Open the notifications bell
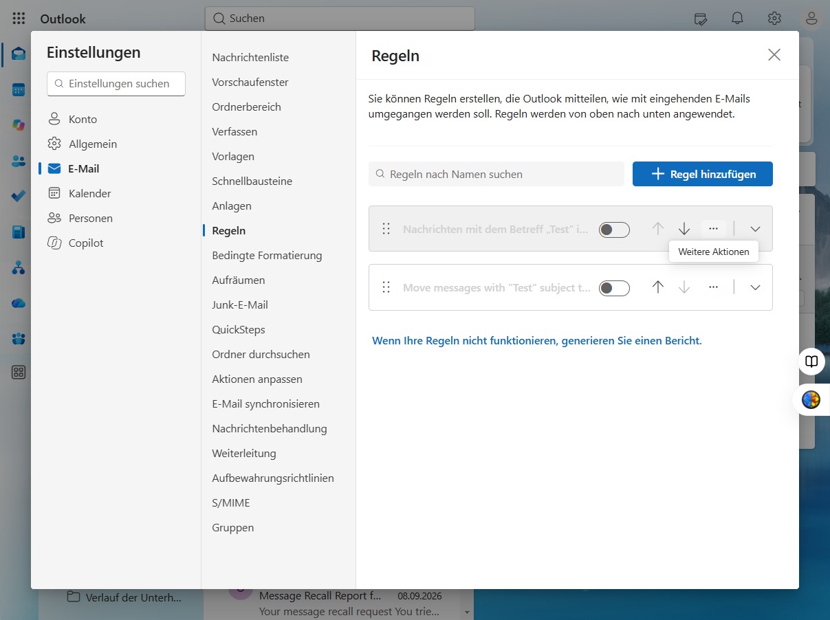 click(x=737, y=19)
